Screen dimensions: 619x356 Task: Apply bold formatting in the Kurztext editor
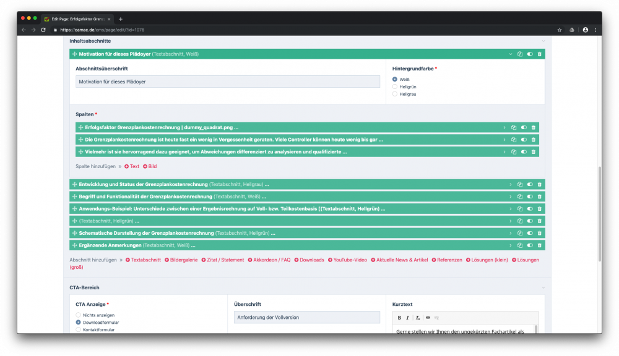(399, 318)
